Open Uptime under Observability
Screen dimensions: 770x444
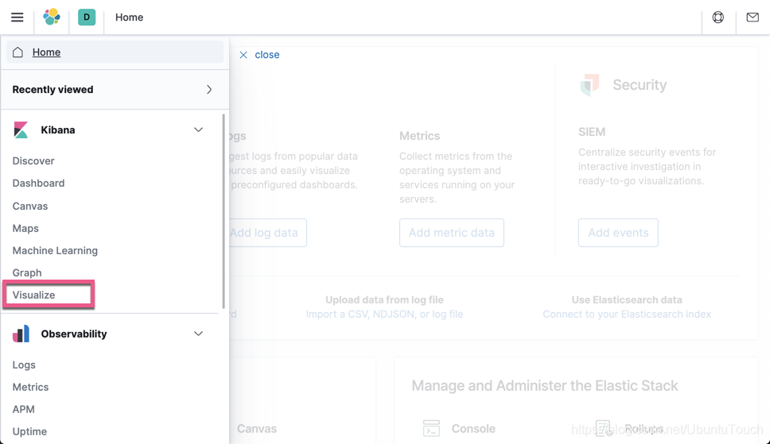[29, 432]
